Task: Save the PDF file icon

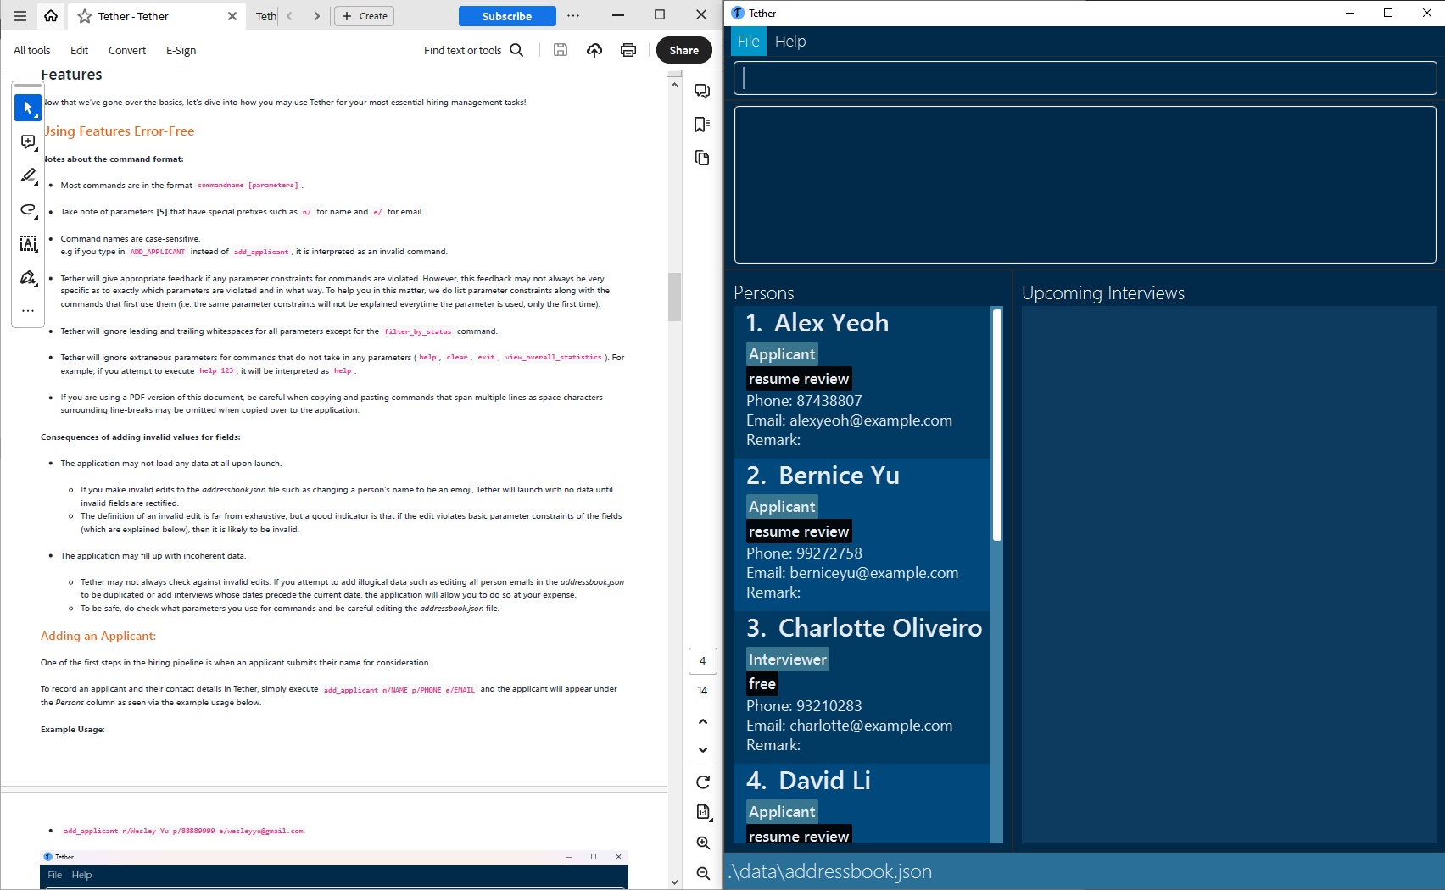Action: pos(561,50)
